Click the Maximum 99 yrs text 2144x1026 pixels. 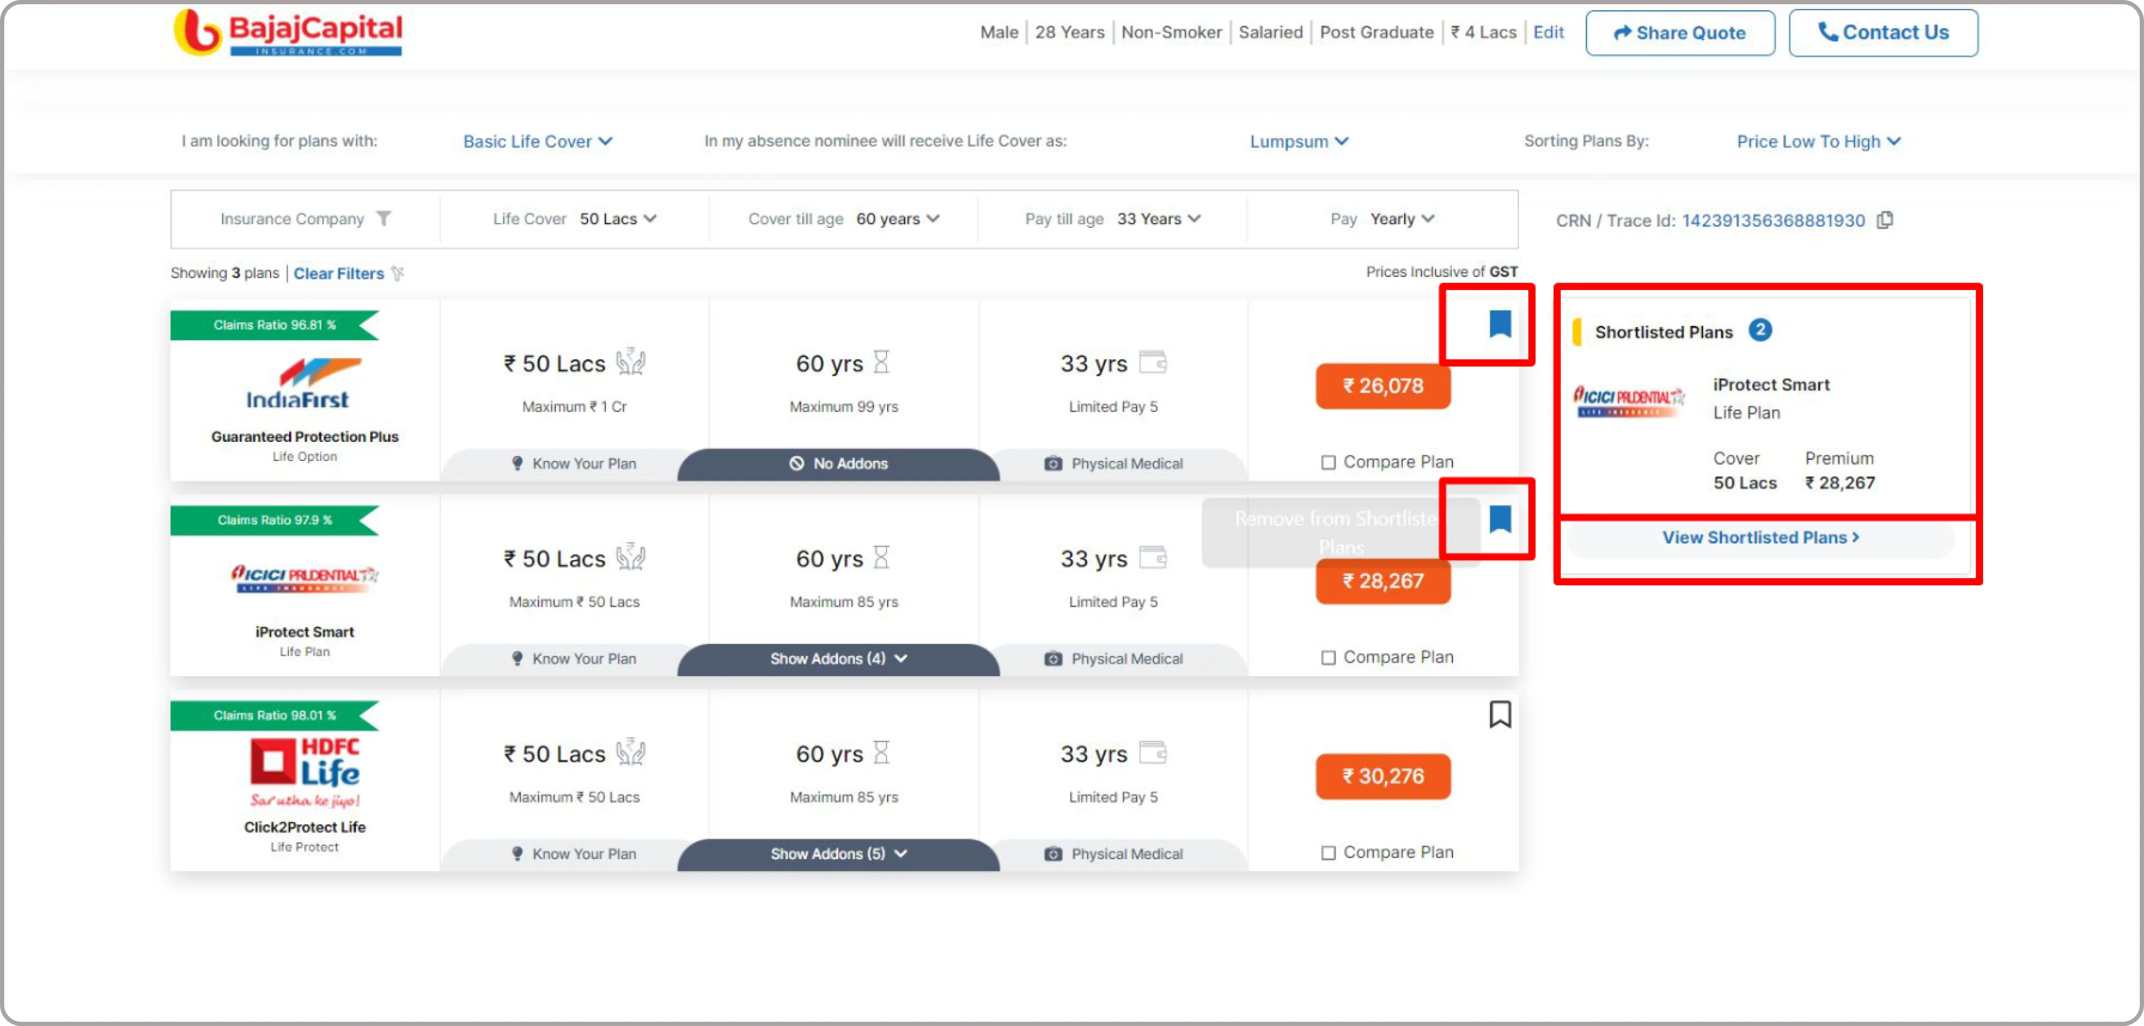tap(843, 407)
